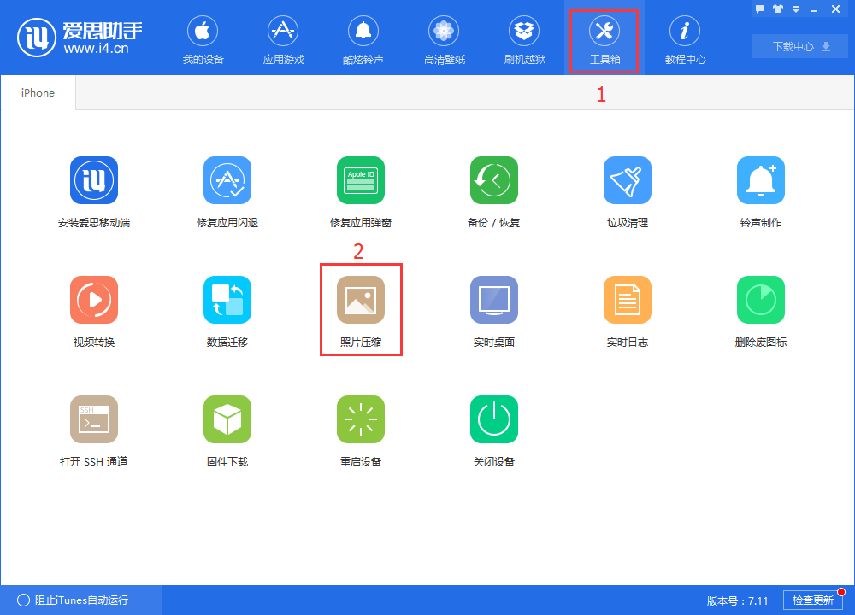Open the 刷机越狱 flashing and jailbreak section

coord(524,38)
